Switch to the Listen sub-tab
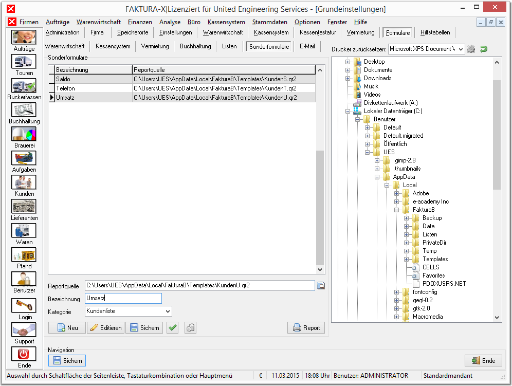Image resolution: width=512 pixels, height=386 pixels. coord(229,46)
